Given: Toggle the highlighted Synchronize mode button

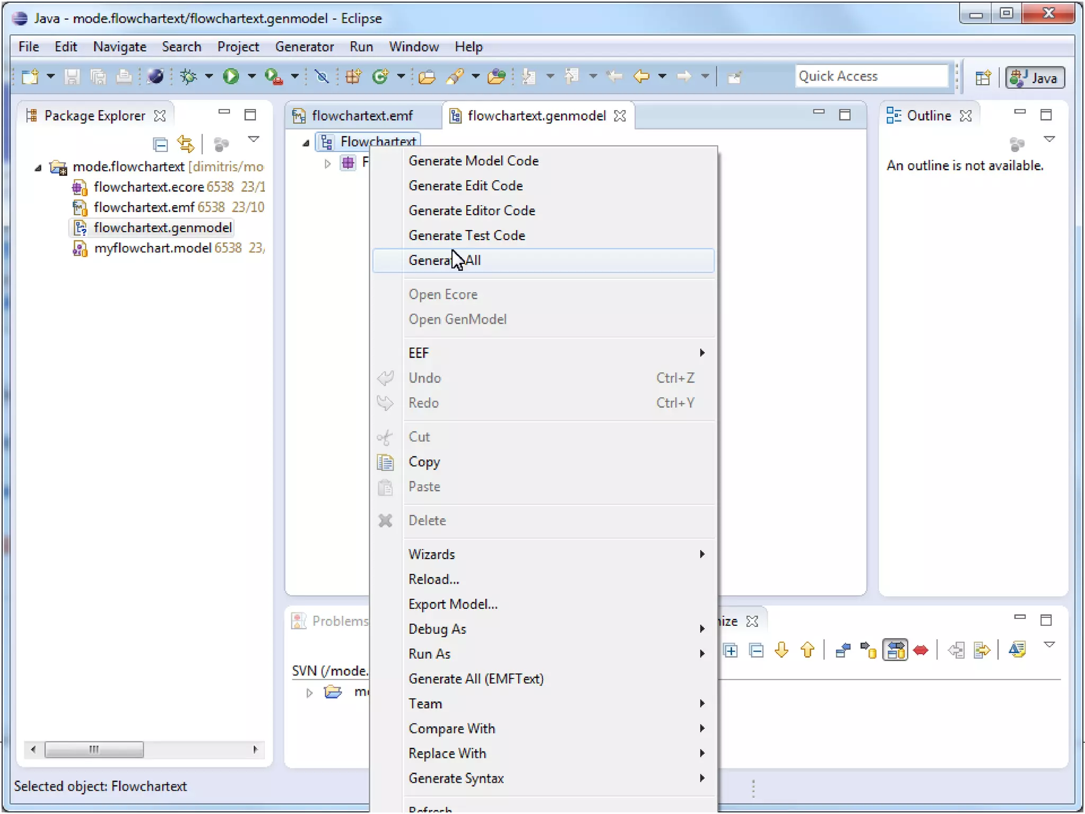Looking at the screenshot, I should click(895, 650).
